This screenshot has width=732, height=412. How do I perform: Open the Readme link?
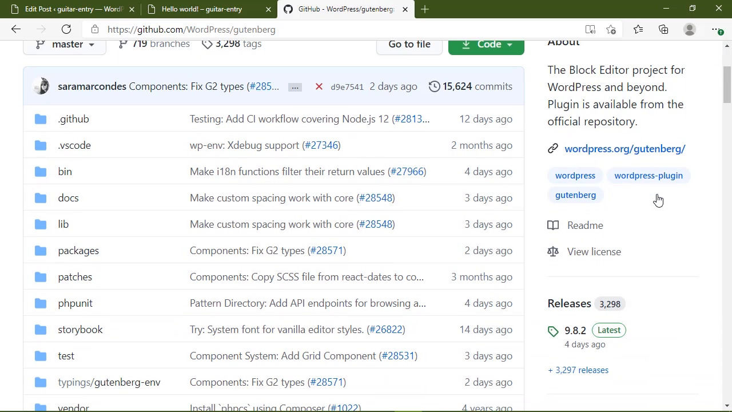(585, 225)
